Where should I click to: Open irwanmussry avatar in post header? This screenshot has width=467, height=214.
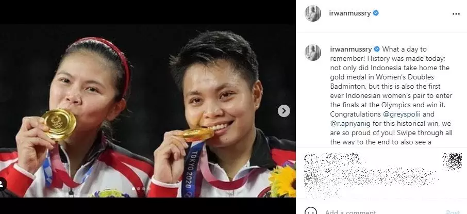point(313,13)
